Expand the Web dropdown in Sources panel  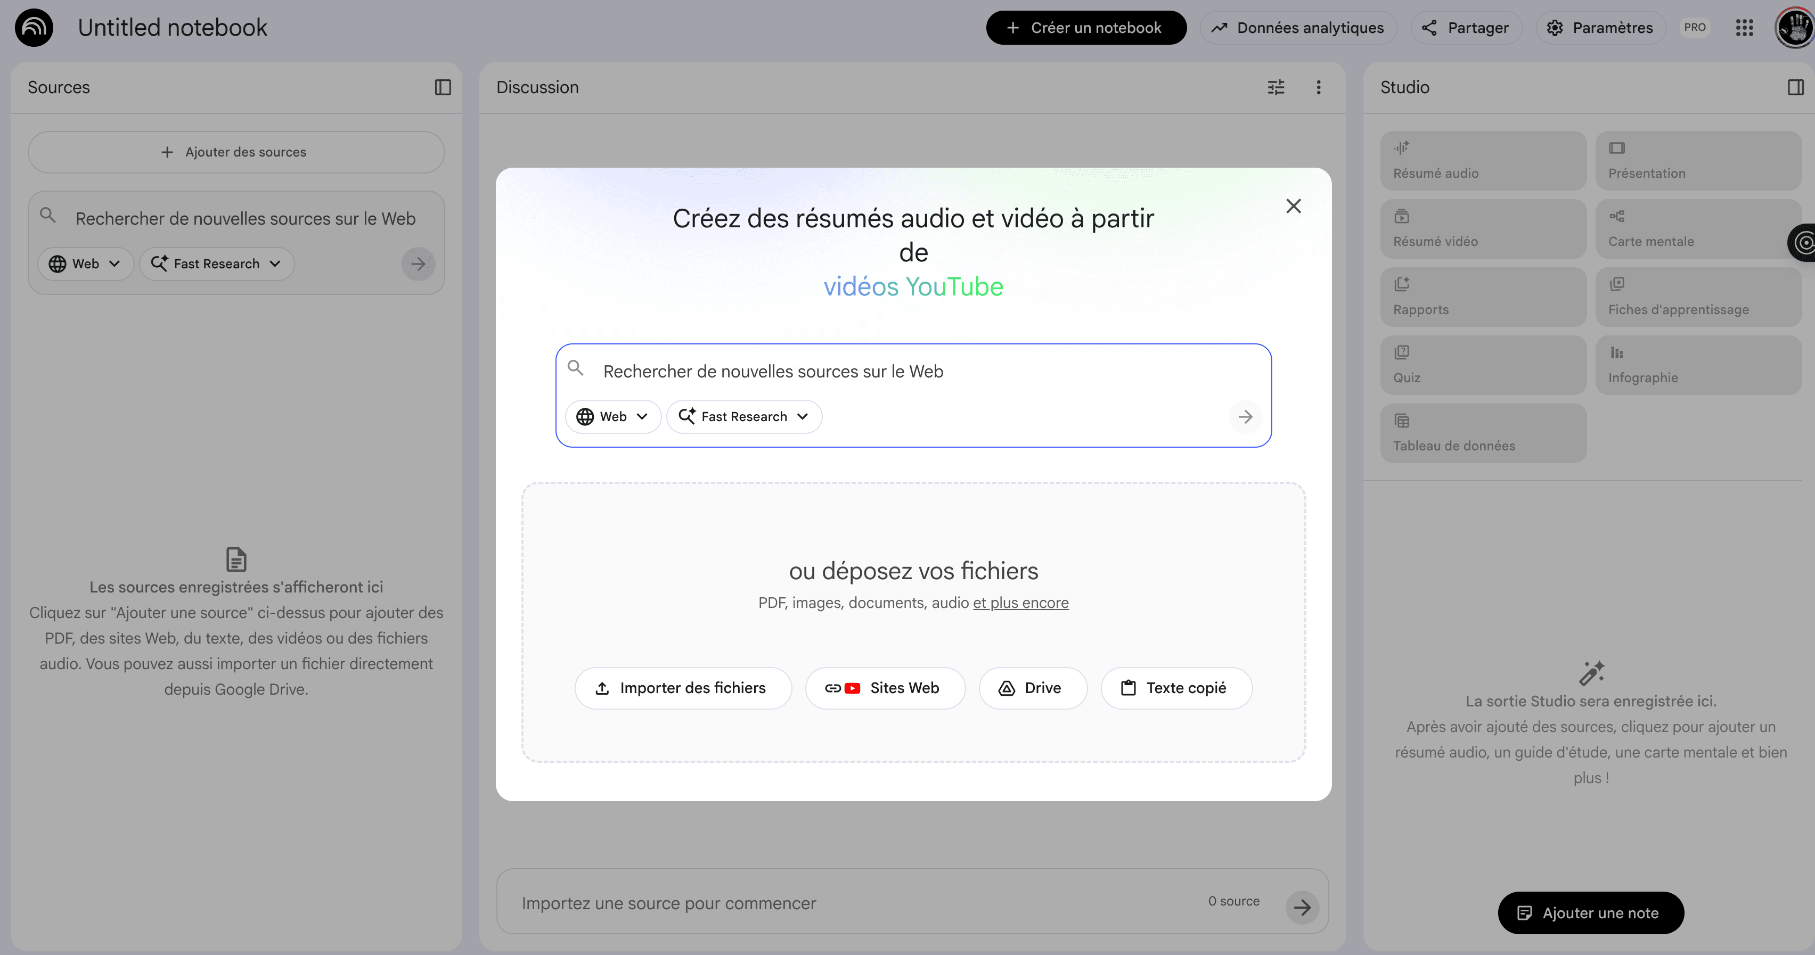coord(85,264)
